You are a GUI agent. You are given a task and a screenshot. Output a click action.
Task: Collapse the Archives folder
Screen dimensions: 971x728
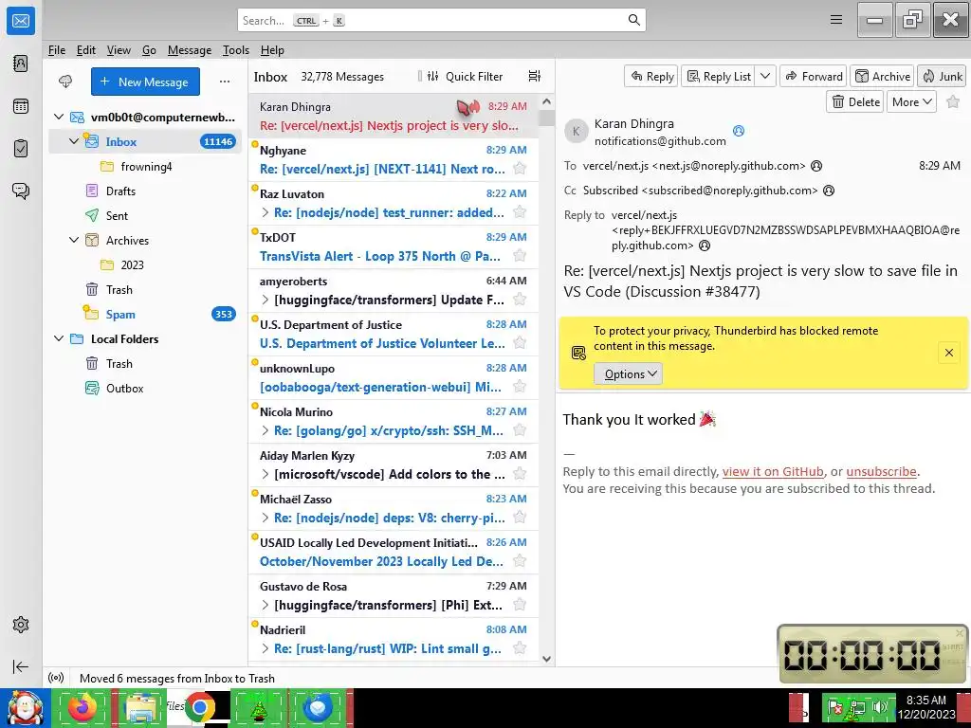pos(74,240)
